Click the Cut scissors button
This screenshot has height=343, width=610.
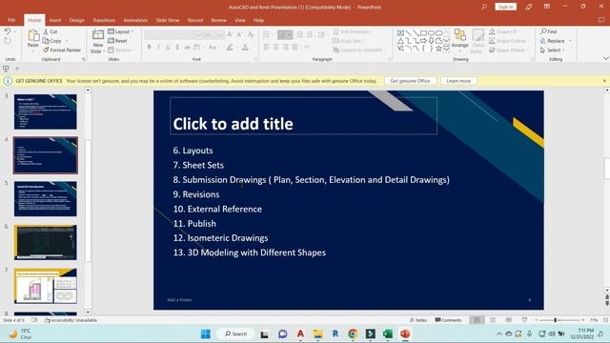50,31
